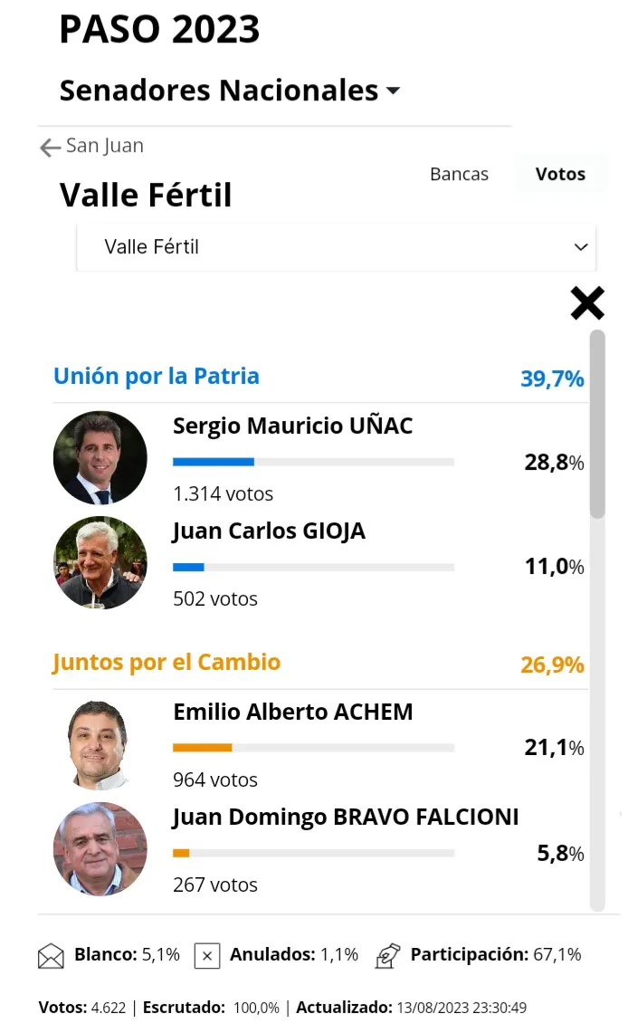Screen dimensions: 638x1033
Task: Expand the Valle Fértil district selector
Action: coord(336,247)
